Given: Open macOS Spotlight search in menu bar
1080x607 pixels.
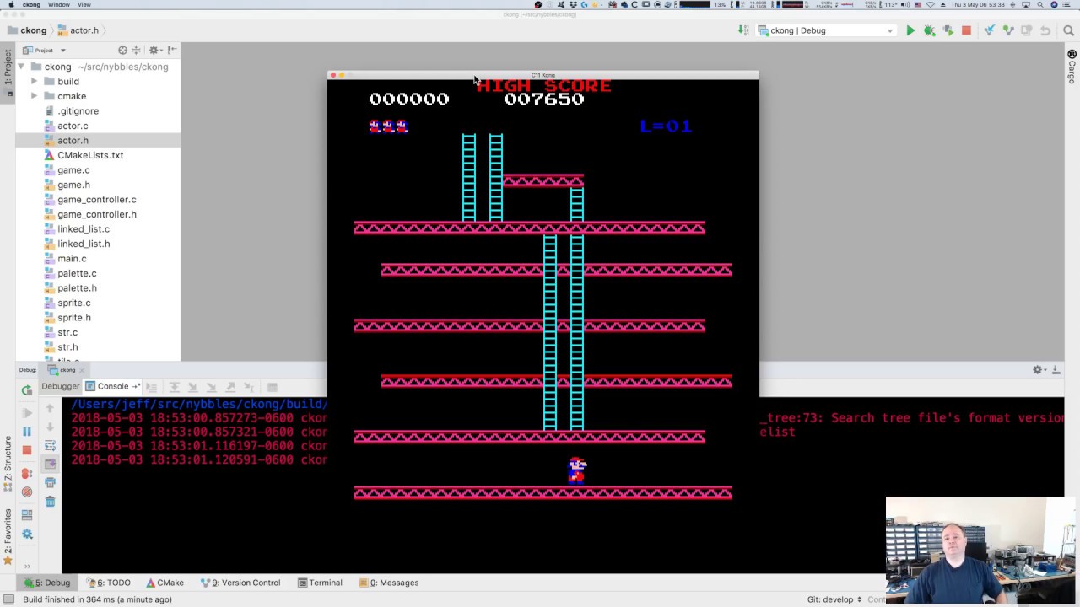Looking at the screenshot, I should click(x=1039, y=5).
